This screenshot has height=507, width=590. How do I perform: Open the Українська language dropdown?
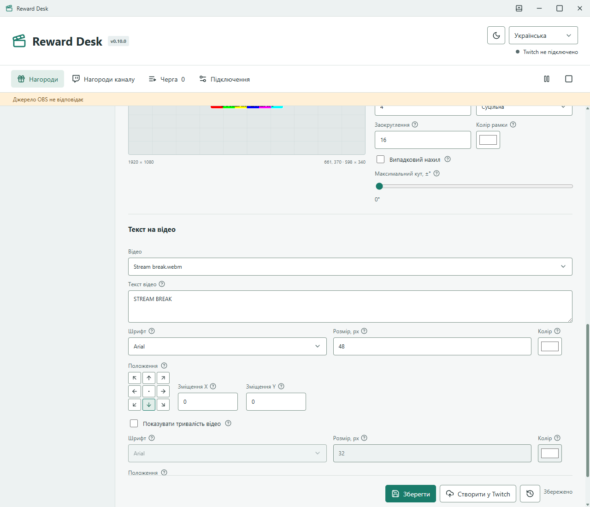click(543, 35)
